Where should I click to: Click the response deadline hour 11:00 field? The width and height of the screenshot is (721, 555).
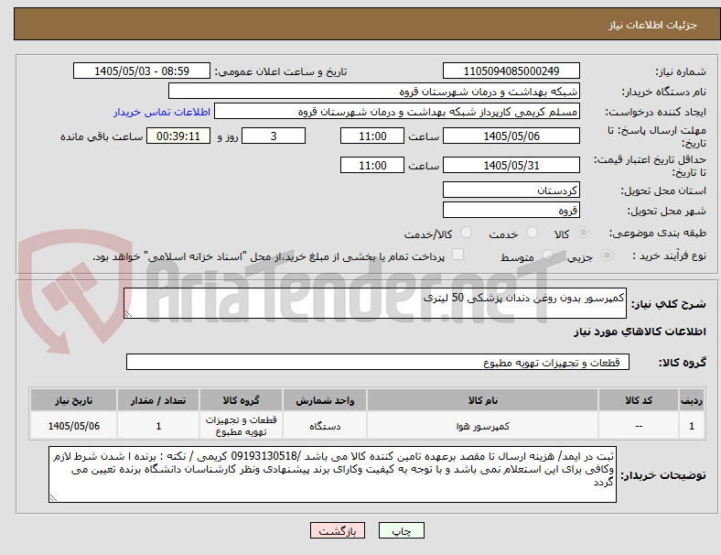click(372, 136)
